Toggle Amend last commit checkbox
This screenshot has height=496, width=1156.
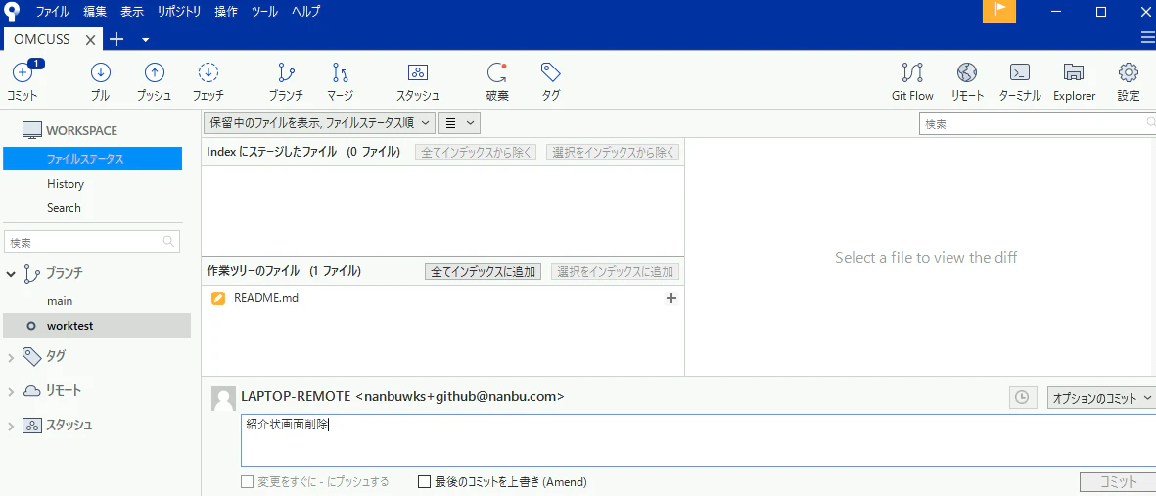click(x=424, y=482)
